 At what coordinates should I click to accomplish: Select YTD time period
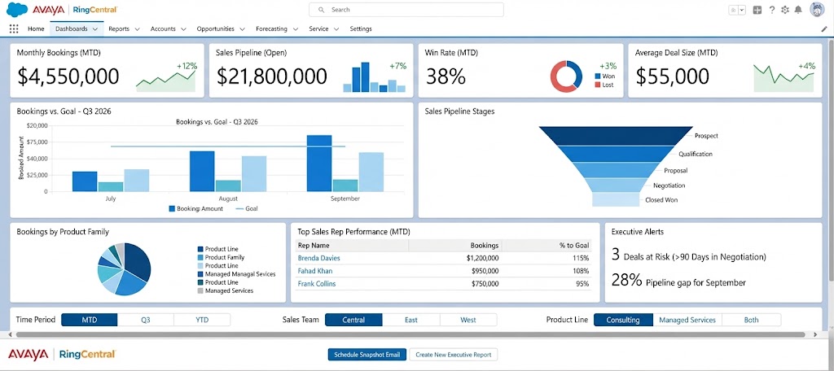(202, 320)
